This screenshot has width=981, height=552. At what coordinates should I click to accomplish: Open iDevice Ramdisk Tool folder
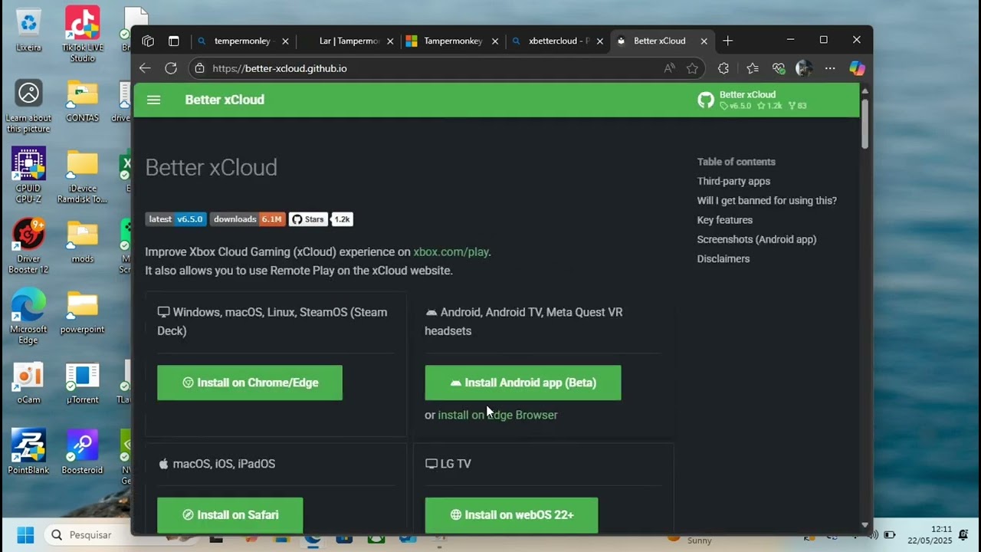(82, 176)
